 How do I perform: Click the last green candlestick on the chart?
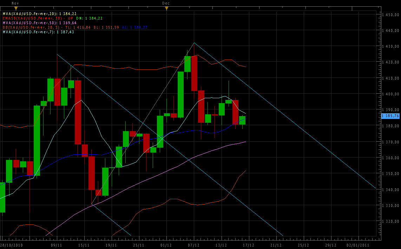tap(242, 120)
